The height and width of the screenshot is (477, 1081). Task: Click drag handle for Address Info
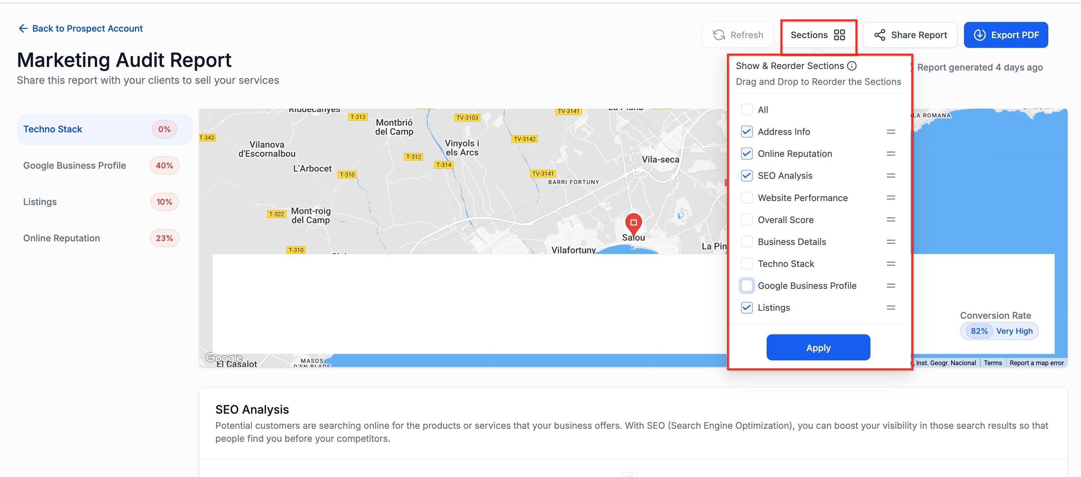(891, 132)
